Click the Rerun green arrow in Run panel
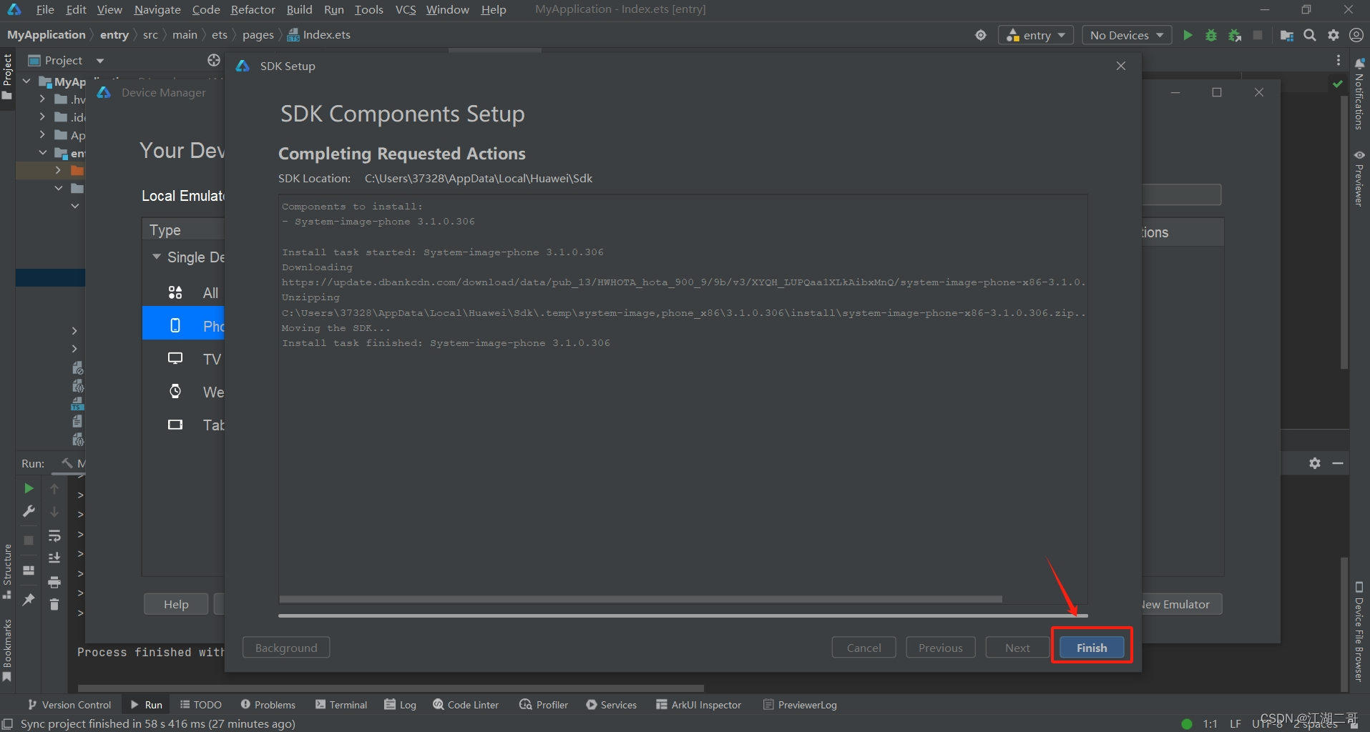This screenshot has height=732, width=1370. [29, 488]
